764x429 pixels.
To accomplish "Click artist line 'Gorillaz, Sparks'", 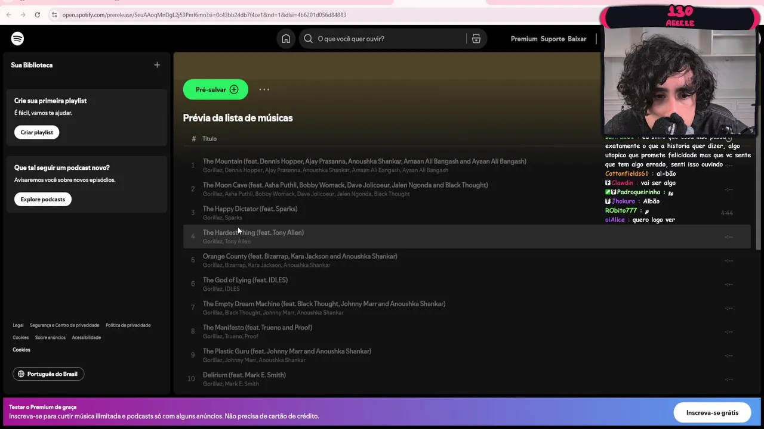I will (222, 217).
